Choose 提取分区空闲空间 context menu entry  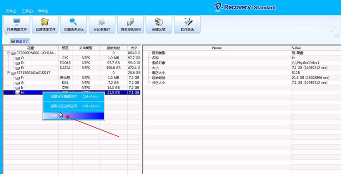click(x=74, y=106)
